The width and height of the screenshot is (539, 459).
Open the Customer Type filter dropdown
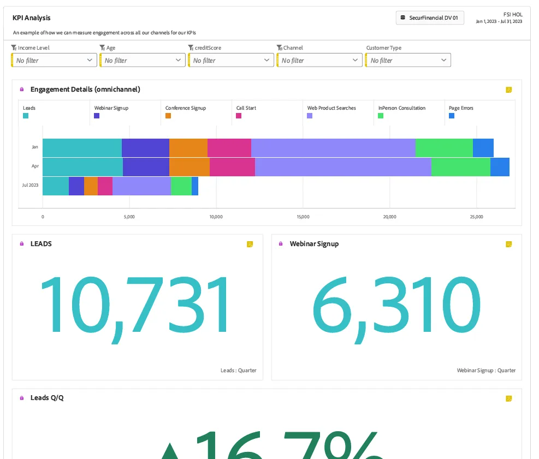[x=408, y=60]
